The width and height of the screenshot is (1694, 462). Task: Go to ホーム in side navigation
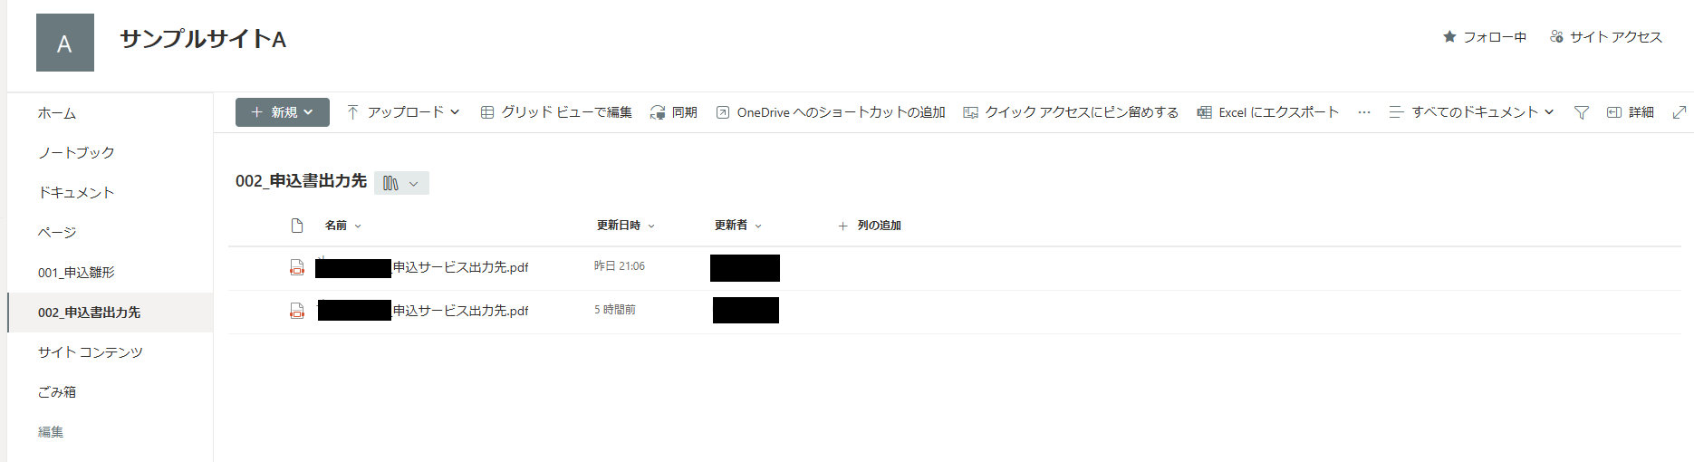coord(57,113)
